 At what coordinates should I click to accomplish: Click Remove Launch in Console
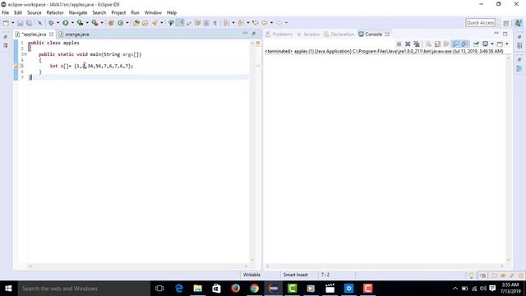pyautogui.click(x=408, y=44)
